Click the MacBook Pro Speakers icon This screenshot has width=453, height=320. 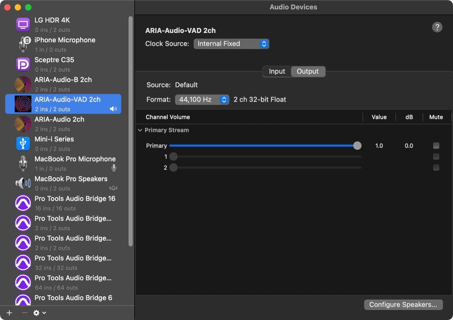tap(23, 183)
